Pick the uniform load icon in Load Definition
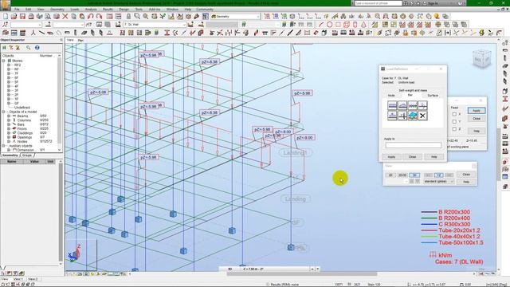 tap(392, 105)
